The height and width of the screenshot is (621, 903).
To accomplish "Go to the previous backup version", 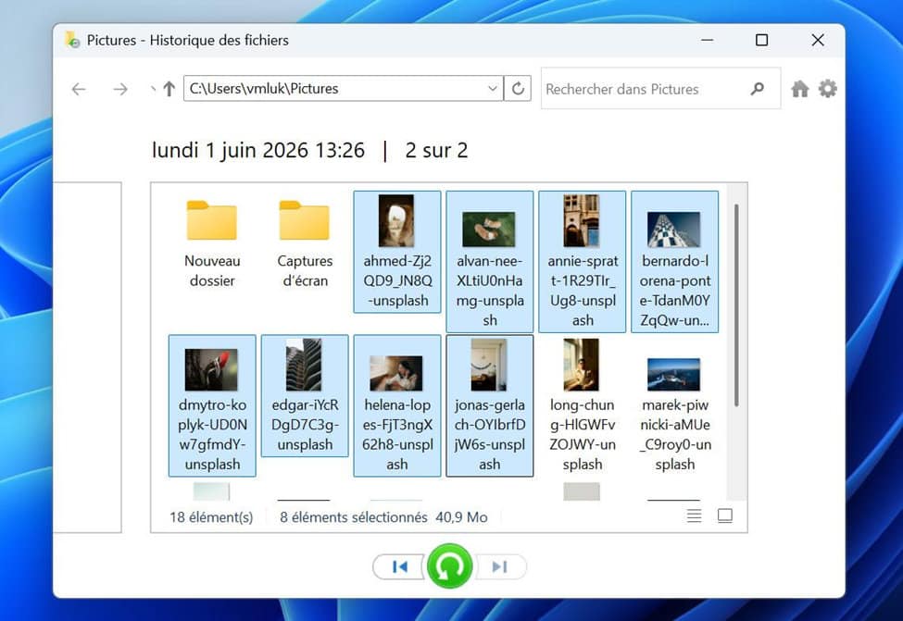I will coord(400,567).
